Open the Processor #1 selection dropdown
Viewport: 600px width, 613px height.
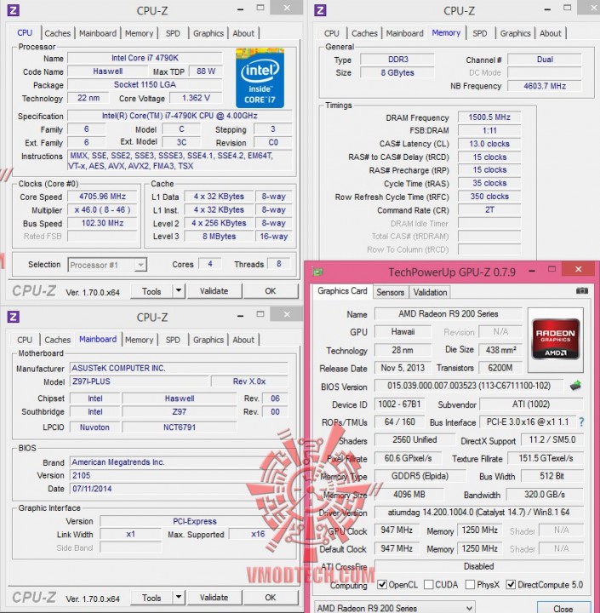coord(107,265)
